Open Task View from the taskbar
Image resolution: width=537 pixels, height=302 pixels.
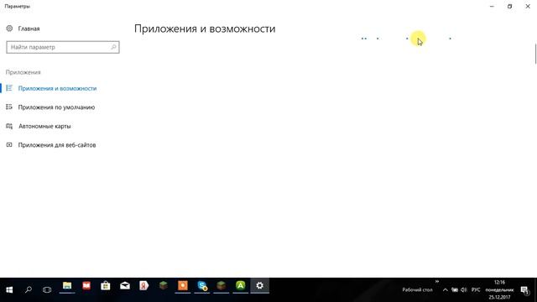coord(47,289)
